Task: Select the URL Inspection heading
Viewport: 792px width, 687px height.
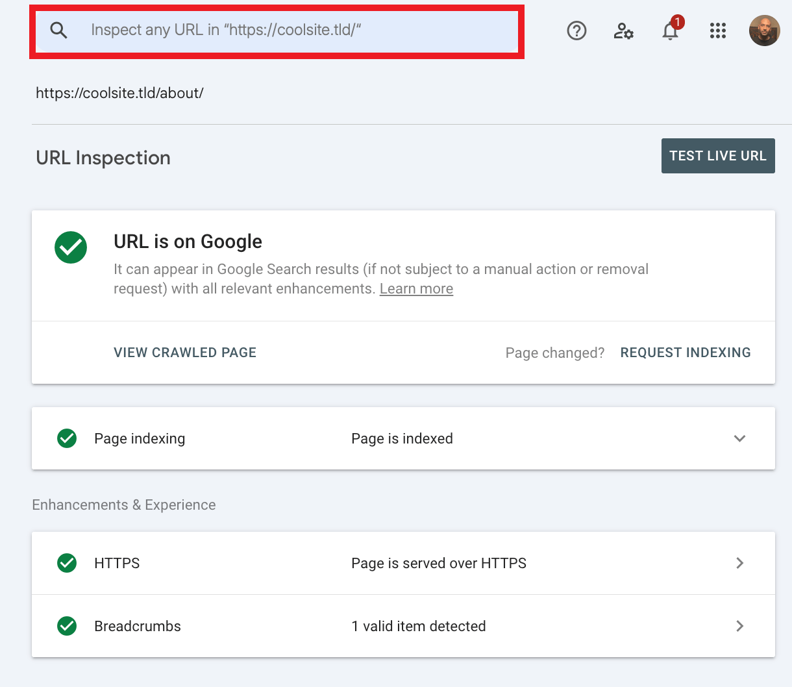Action: [103, 157]
